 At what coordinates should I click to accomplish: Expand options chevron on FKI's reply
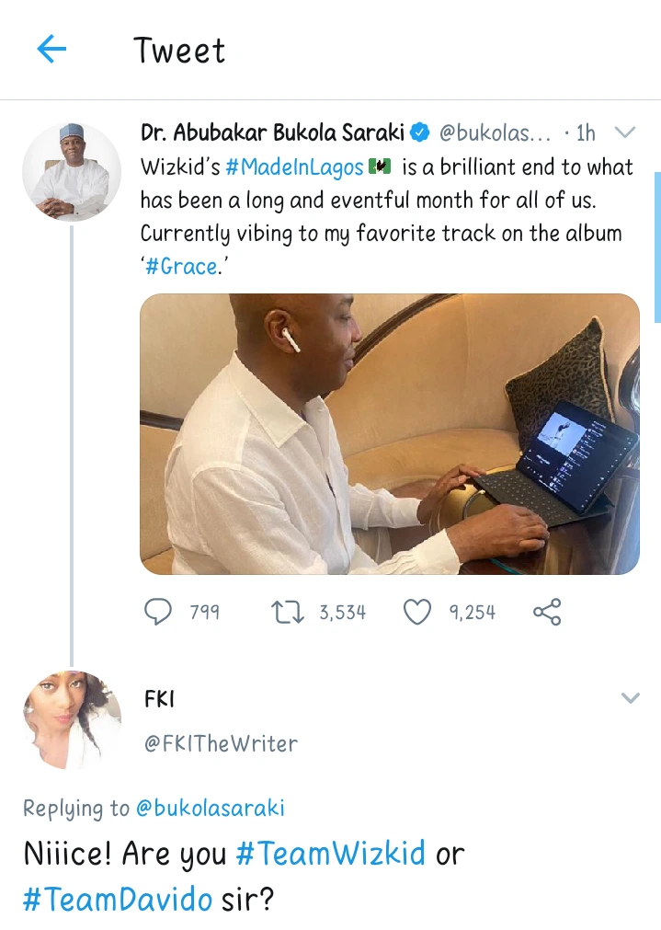tap(630, 699)
